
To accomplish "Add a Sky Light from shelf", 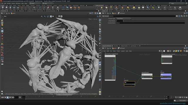I will [x=139, y=8].
